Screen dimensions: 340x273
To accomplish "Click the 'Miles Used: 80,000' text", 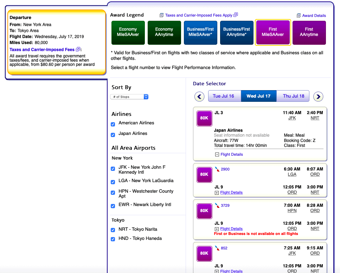I will tap(28, 43).
